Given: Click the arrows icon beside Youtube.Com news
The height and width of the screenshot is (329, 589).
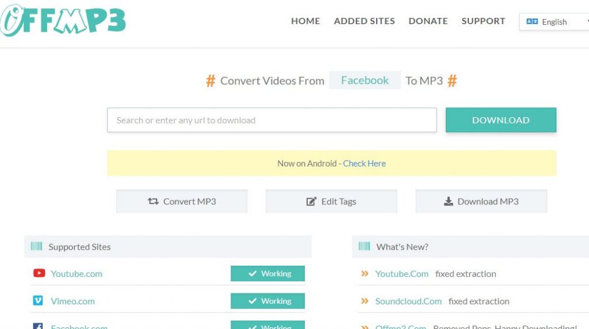Looking at the screenshot, I should click(365, 273).
